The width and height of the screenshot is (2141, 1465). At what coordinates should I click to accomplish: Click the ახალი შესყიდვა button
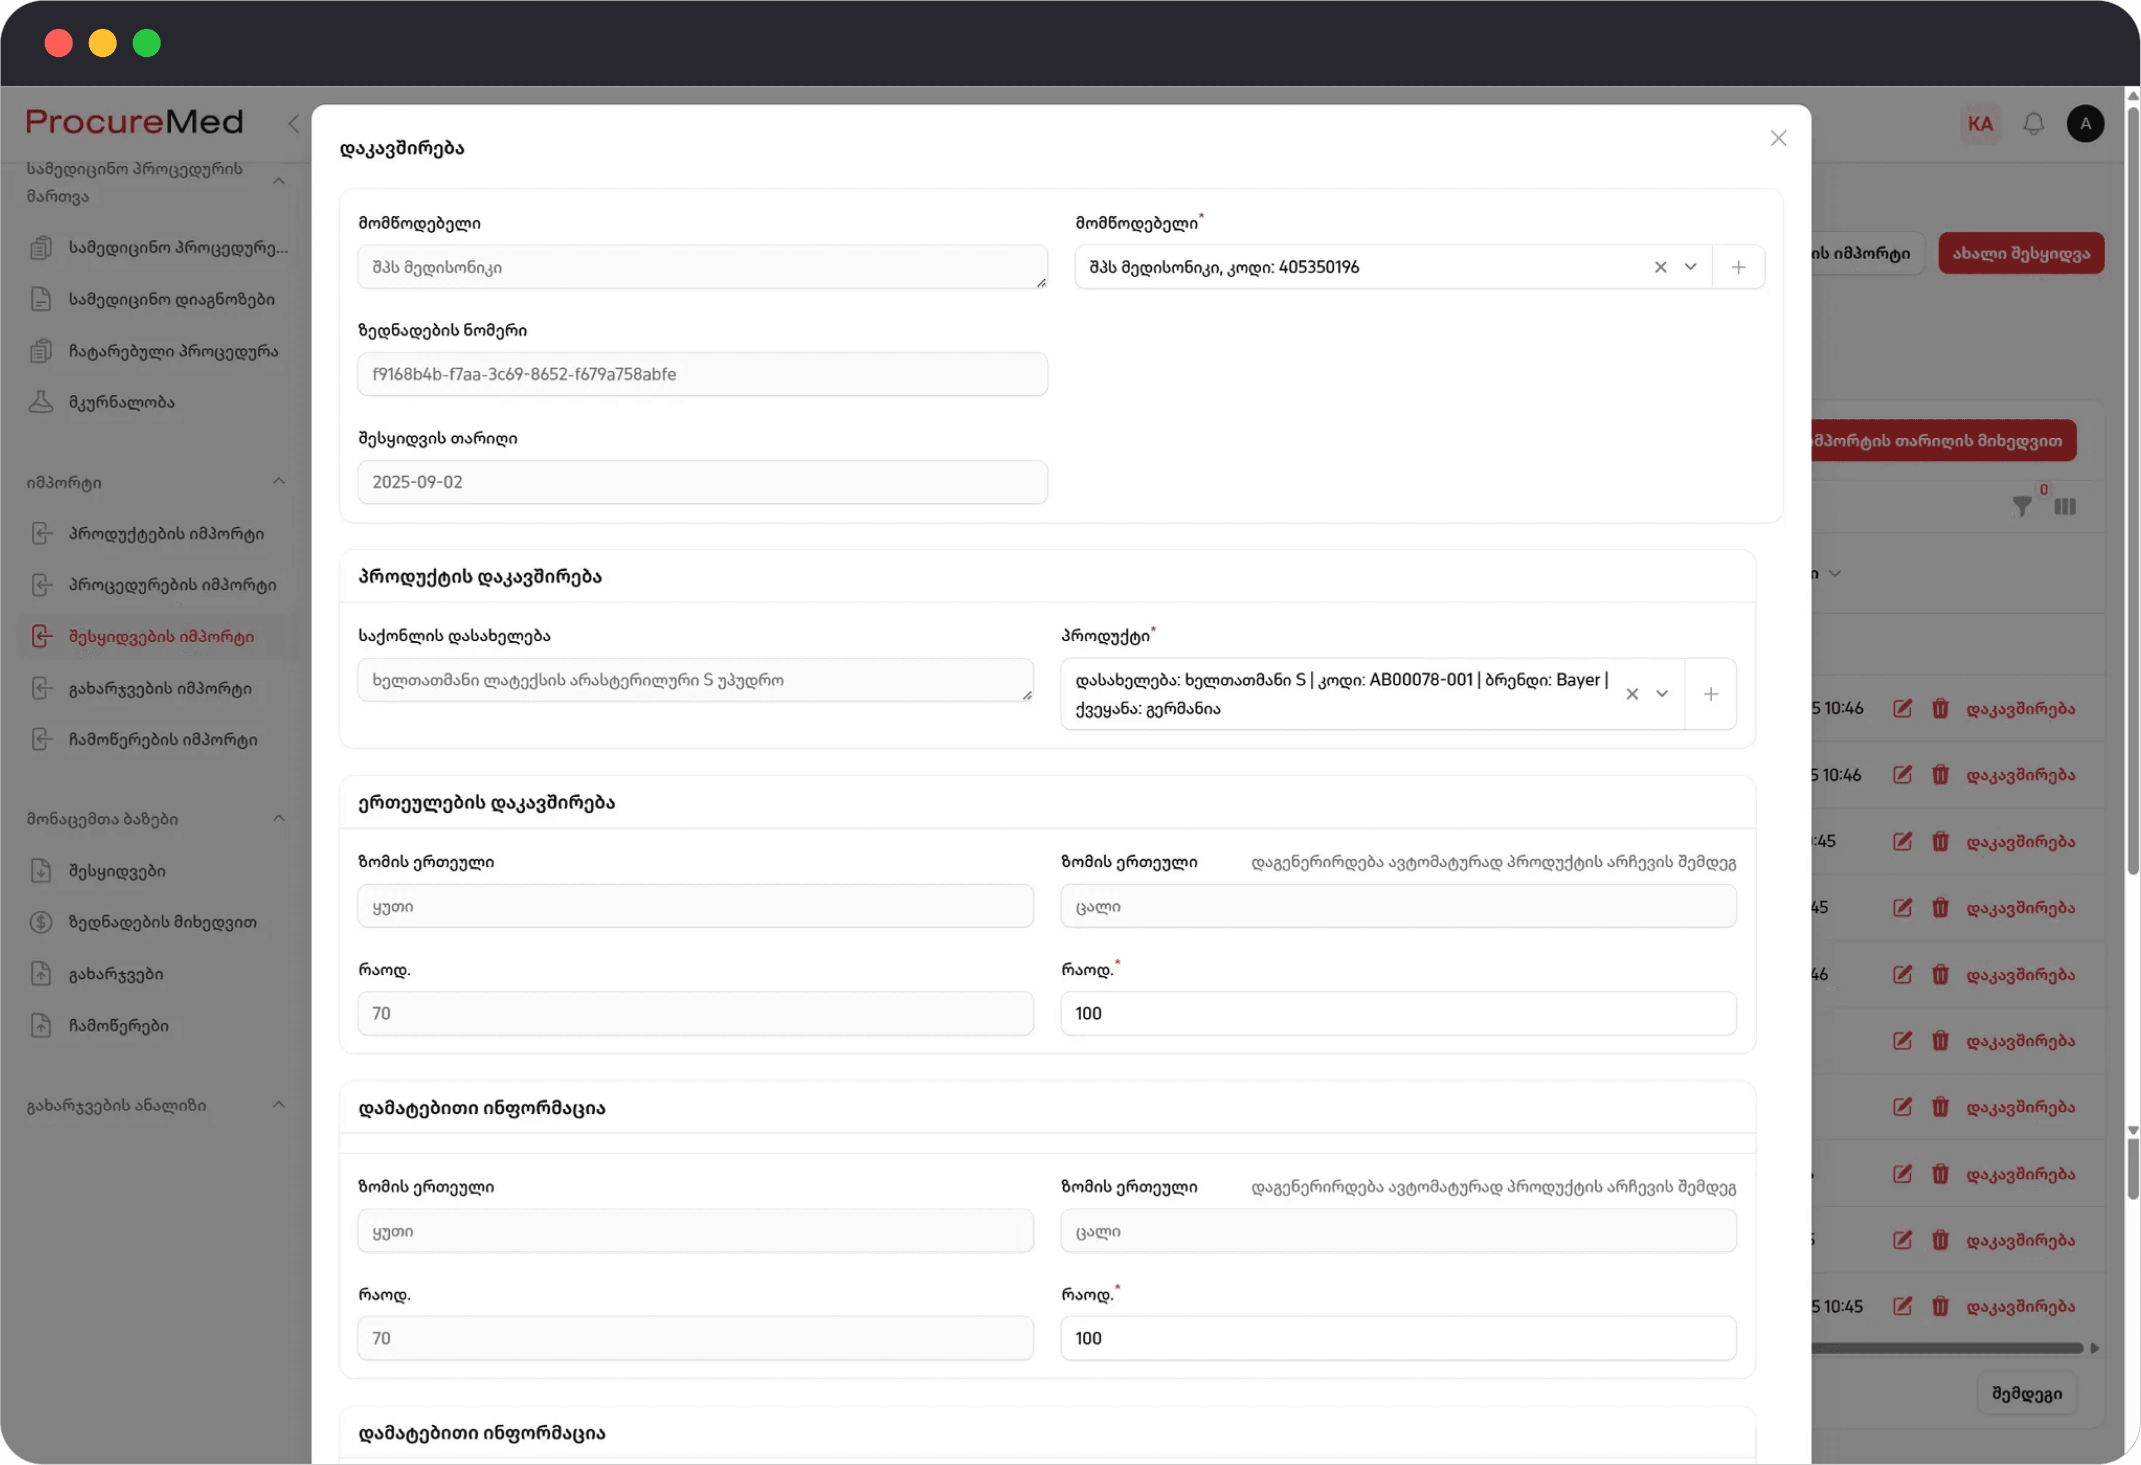(x=2021, y=254)
